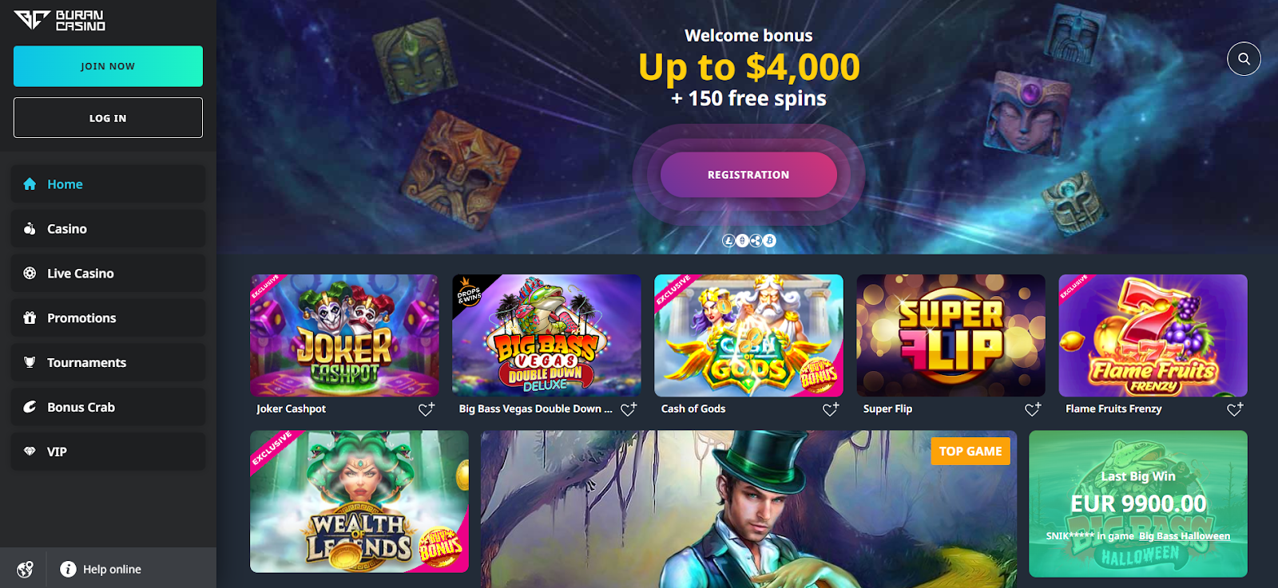Screen dimensions: 1278x588
Task: Favorite Super Flip with heart icon
Action: (x=1033, y=409)
